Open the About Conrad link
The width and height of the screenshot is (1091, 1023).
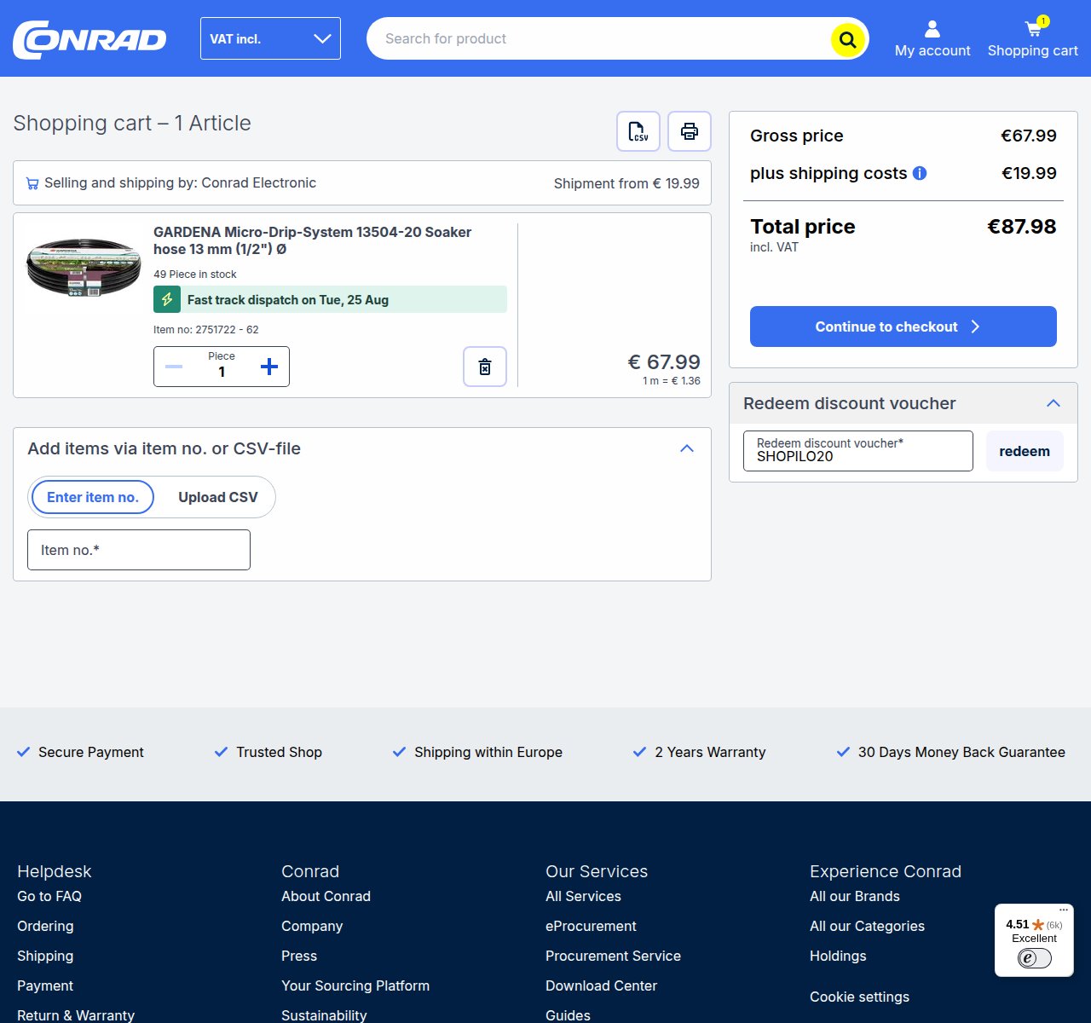326,896
